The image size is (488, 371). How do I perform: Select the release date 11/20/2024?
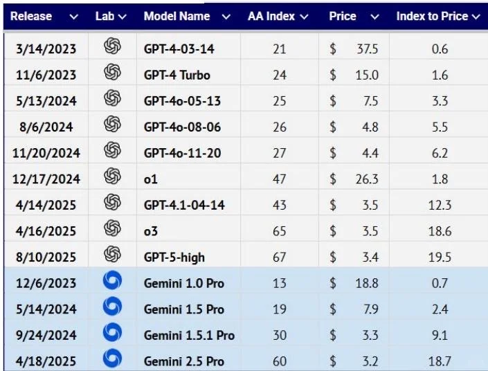[46, 153]
